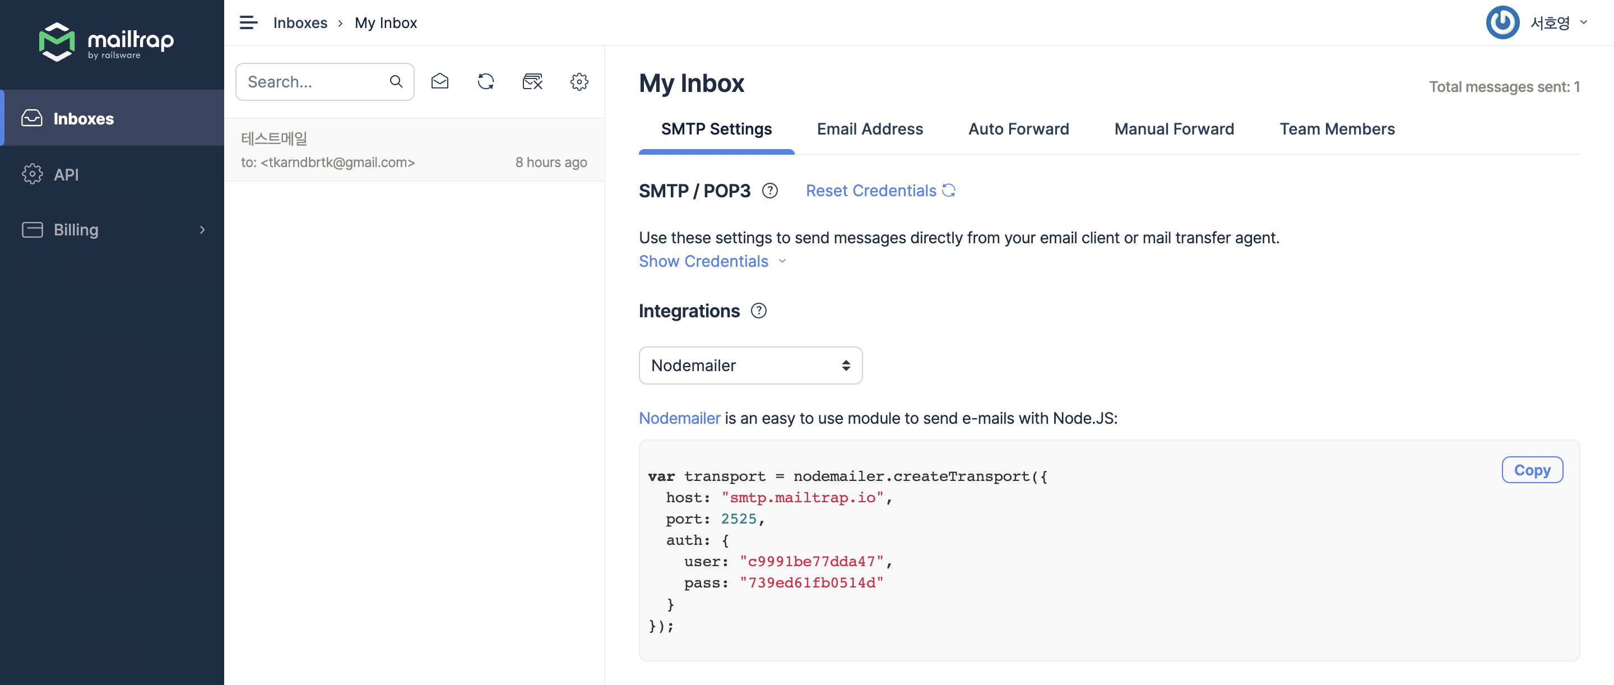
Task: Switch to the Email Address tab
Action: pyautogui.click(x=870, y=129)
